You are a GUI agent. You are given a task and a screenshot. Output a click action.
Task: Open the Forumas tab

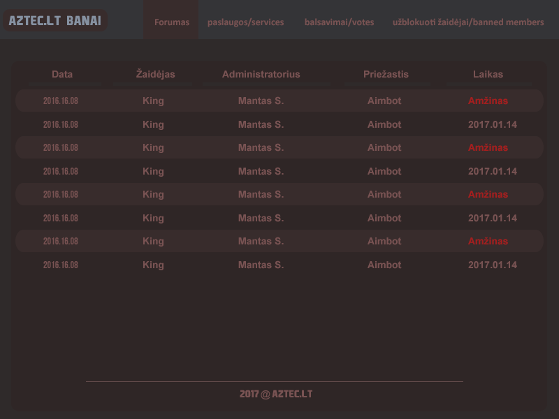pos(172,22)
